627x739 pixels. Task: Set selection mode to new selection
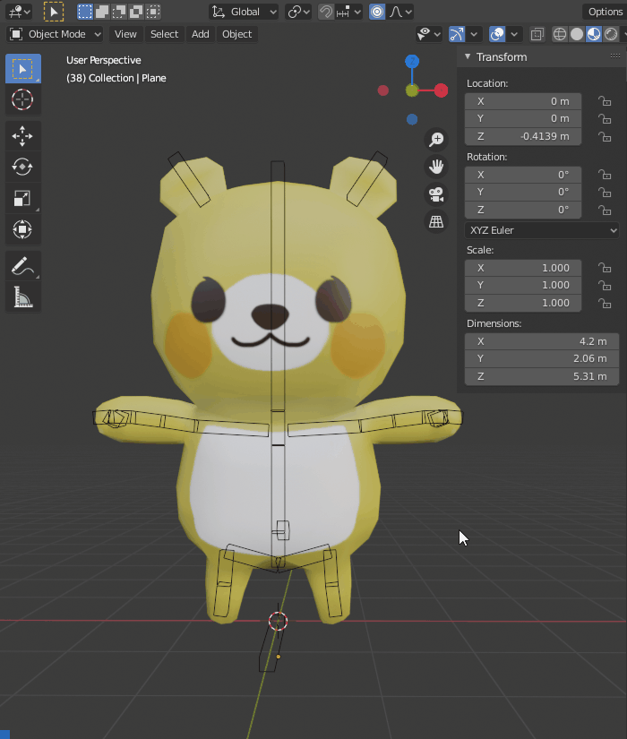85,12
